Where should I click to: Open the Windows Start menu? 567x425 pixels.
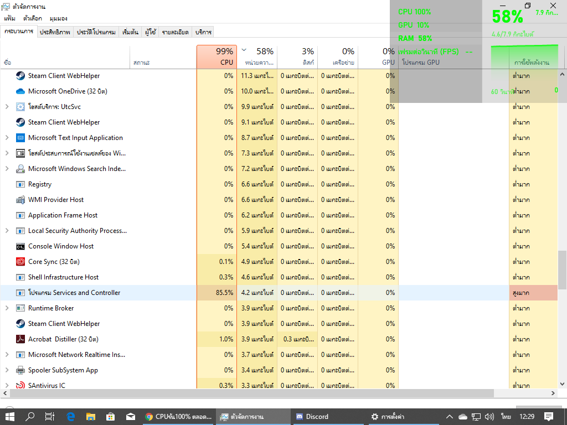point(10,417)
